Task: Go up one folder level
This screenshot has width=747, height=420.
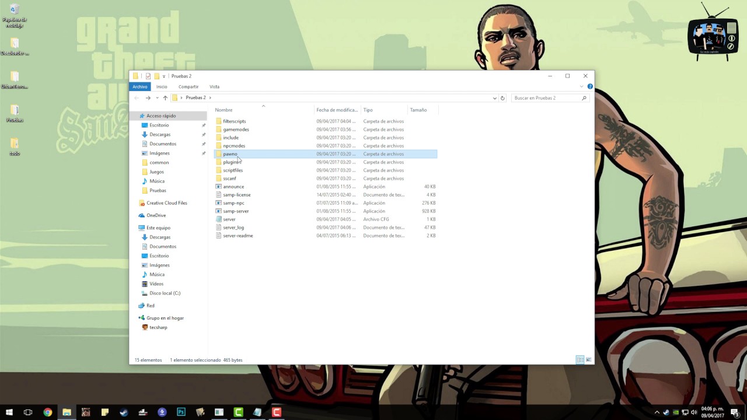Action: (165, 98)
